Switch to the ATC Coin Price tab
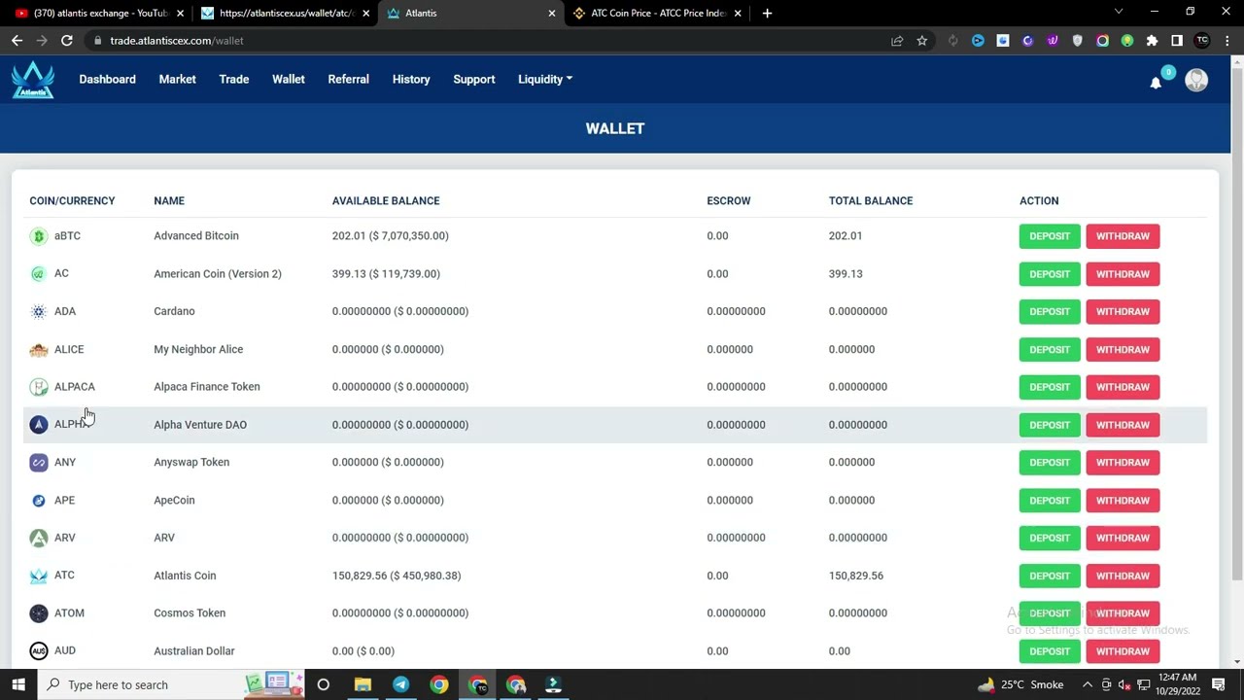1244x700 pixels. pos(659,14)
